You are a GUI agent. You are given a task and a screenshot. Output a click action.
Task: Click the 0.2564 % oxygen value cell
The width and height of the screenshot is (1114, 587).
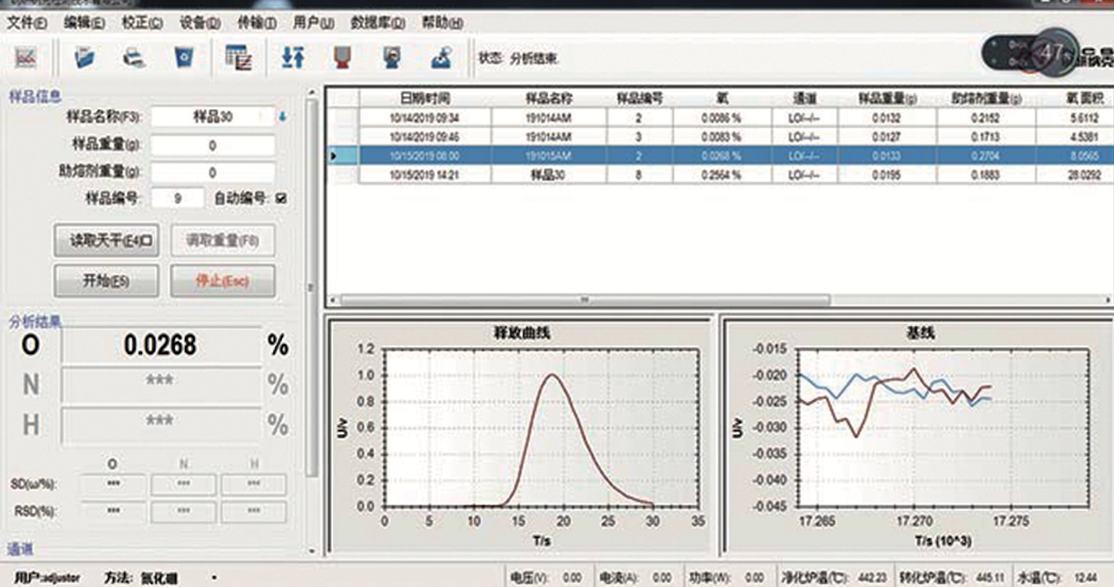pyautogui.click(x=721, y=174)
